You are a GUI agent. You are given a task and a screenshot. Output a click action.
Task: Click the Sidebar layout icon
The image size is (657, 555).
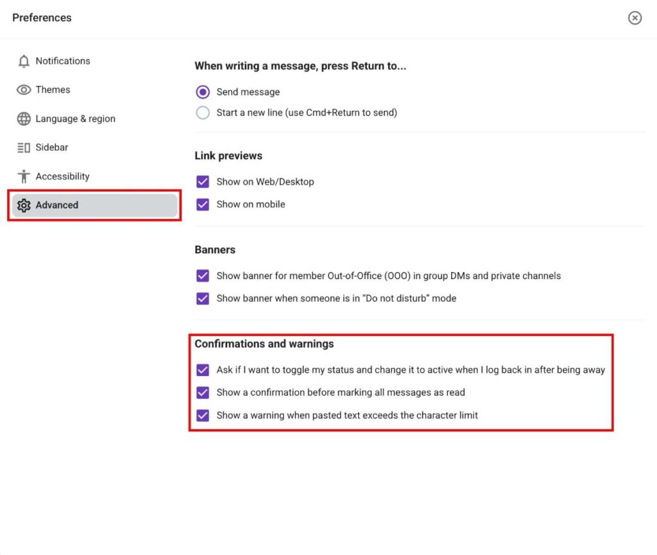click(24, 148)
